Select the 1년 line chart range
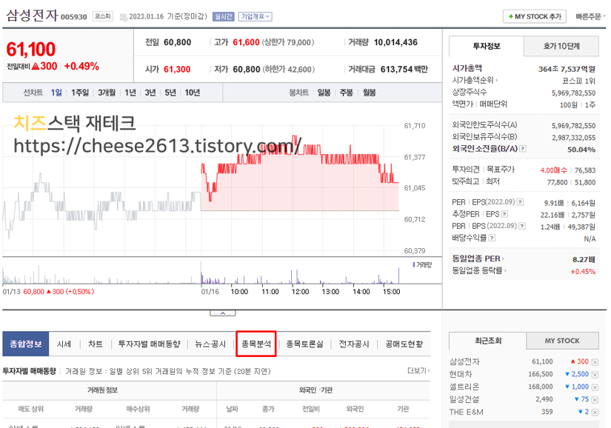 point(130,93)
